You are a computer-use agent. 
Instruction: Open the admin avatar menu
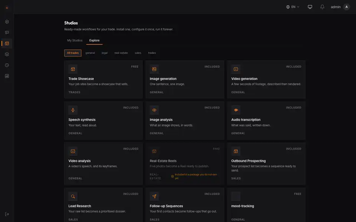click(346, 7)
